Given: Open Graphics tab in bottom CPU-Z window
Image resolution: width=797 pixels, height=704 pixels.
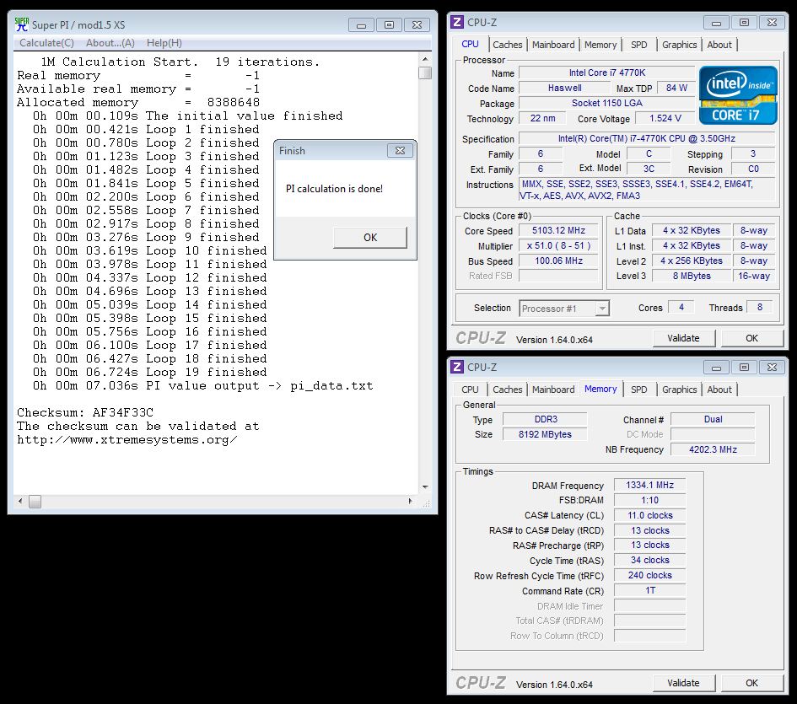Looking at the screenshot, I should (x=679, y=390).
